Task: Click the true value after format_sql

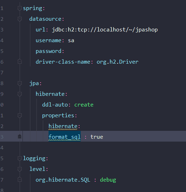Action: click(97, 137)
